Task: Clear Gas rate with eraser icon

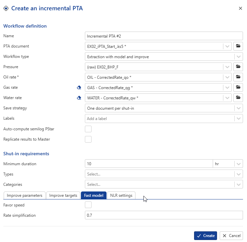Action: pos(79,87)
